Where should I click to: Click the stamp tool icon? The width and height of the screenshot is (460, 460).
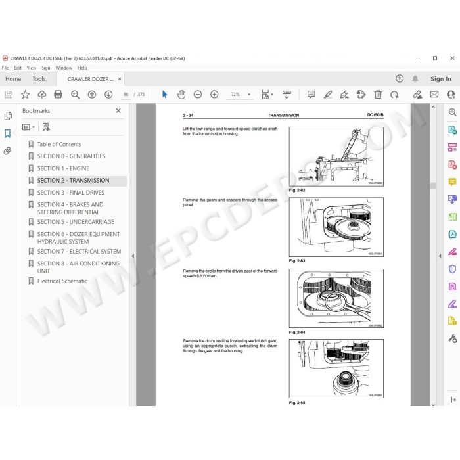361,95
